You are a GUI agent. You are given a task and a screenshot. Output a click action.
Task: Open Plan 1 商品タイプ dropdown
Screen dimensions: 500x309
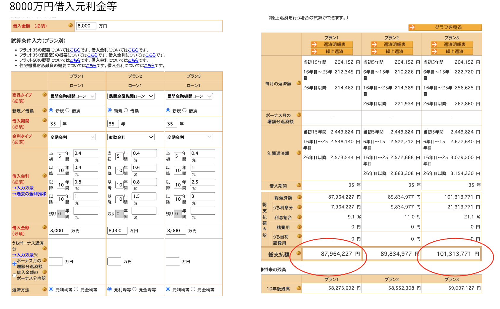pyautogui.click(x=72, y=96)
